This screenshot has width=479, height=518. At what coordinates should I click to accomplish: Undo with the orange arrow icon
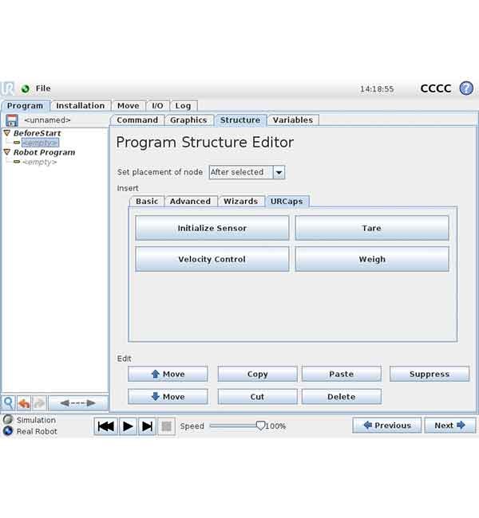point(24,403)
